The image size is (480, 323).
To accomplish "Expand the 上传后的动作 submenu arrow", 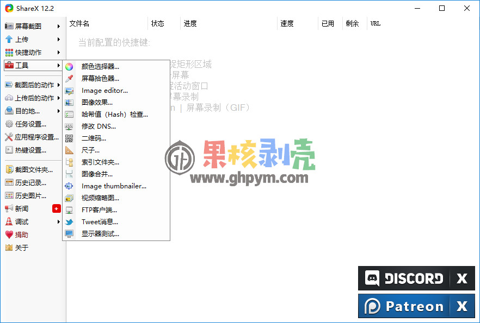I will coord(58,98).
